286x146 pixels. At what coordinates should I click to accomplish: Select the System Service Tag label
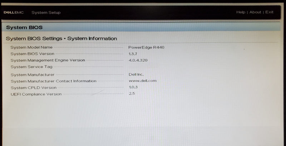pos(31,67)
